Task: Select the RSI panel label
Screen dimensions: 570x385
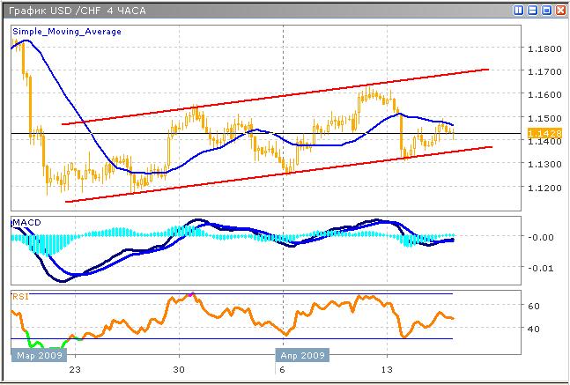Action: (x=19, y=297)
